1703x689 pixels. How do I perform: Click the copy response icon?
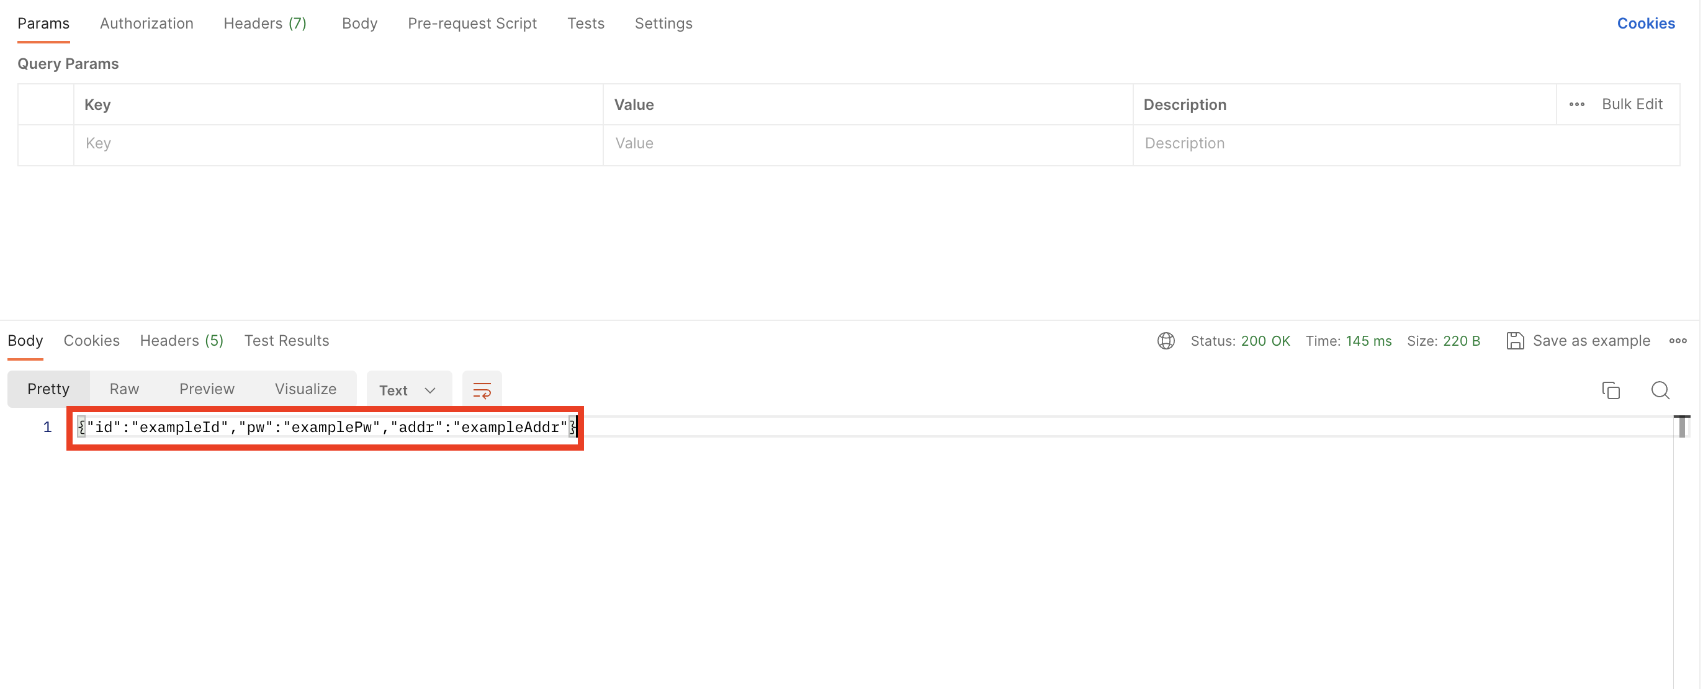click(1611, 390)
